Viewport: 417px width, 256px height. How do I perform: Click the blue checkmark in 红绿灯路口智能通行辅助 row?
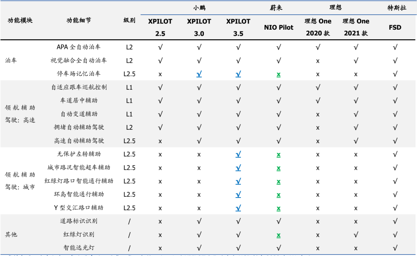[238, 181]
